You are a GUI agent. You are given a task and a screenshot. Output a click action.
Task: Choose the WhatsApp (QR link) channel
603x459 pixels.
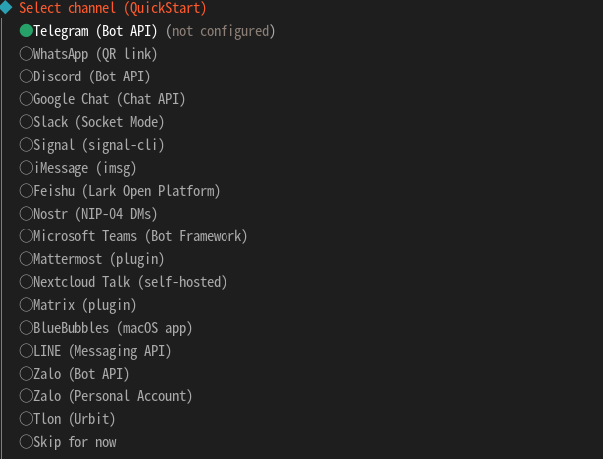(26, 54)
